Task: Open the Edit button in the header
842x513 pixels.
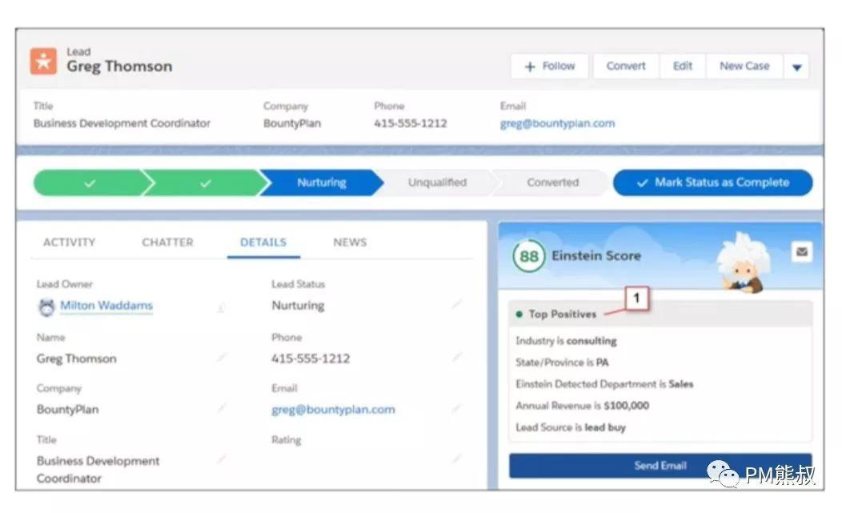Action: (683, 66)
